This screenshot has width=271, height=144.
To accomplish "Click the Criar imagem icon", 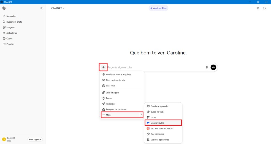I will point(104,93).
